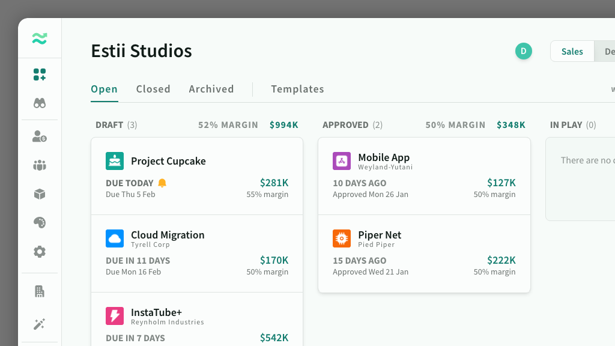
Task: Open the Piper Net deal card
Action: (423, 253)
